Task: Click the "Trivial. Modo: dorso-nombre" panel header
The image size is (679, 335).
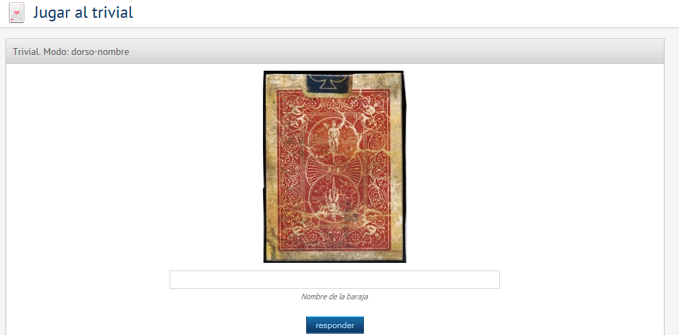Action: (x=335, y=51)
